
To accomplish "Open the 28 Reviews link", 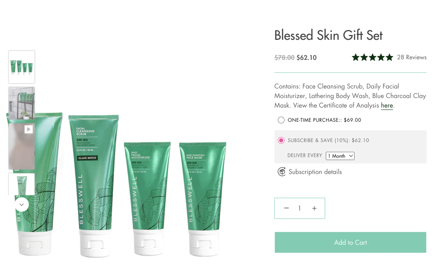I will tap(412, 57).
